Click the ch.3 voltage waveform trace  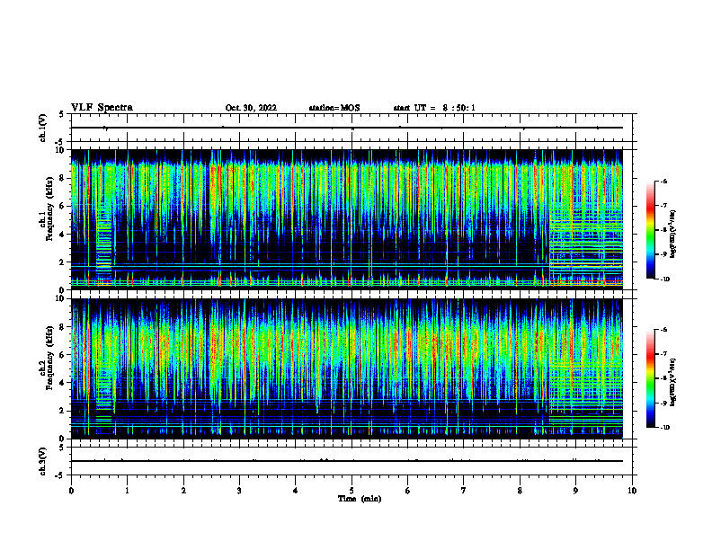pyautogui.click(x=346, y=461)
